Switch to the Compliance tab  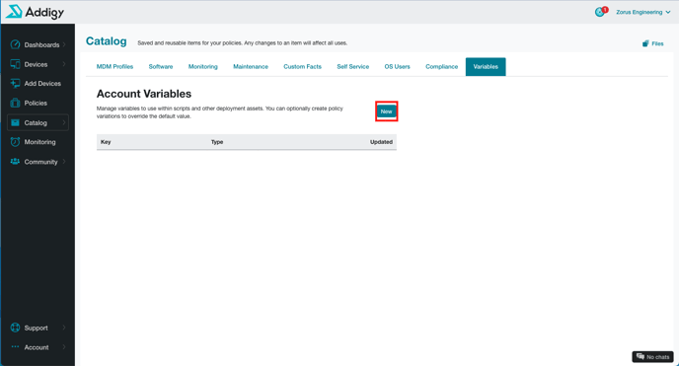(442, 67)
